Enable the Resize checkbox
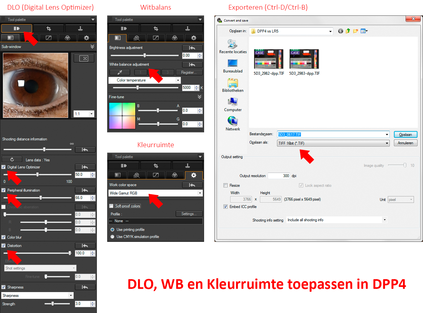423x313 pixels. (x=226, y=185)
